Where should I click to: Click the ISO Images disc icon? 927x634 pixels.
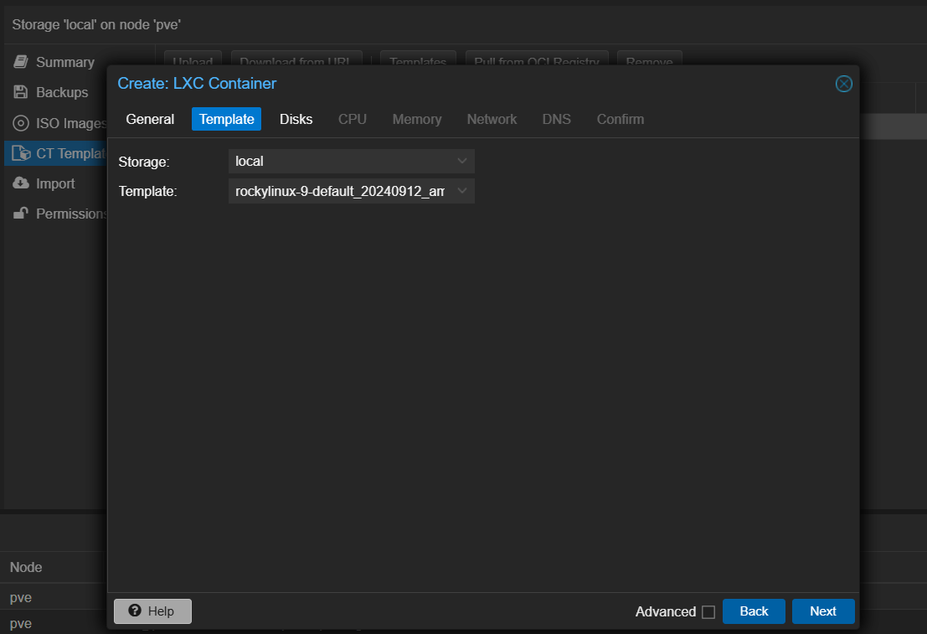pos(21,122)
